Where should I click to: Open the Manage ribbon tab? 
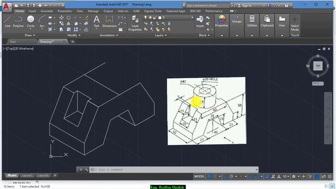(93, 11)
